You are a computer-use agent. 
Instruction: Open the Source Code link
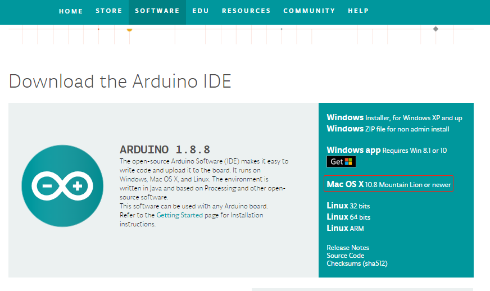[x=346, y=256]
